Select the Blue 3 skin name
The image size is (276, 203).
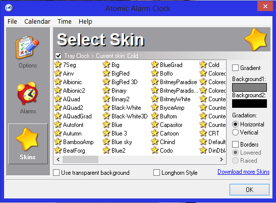coord(119,133)
